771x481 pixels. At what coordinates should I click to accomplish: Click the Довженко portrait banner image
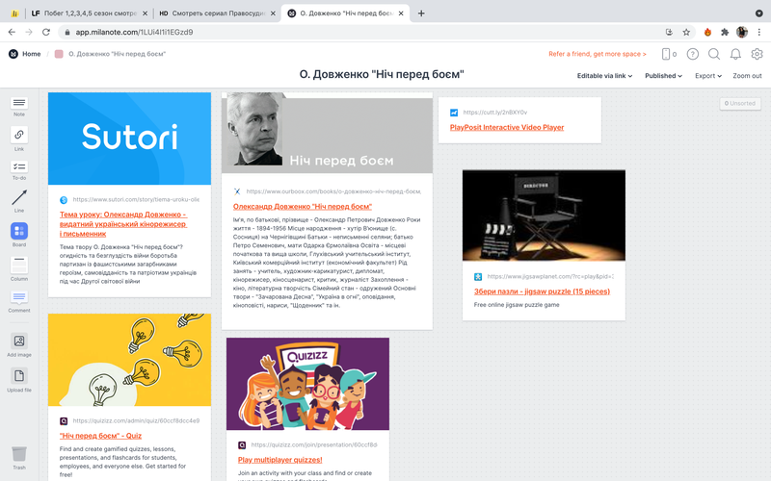[x=327, y=133]
